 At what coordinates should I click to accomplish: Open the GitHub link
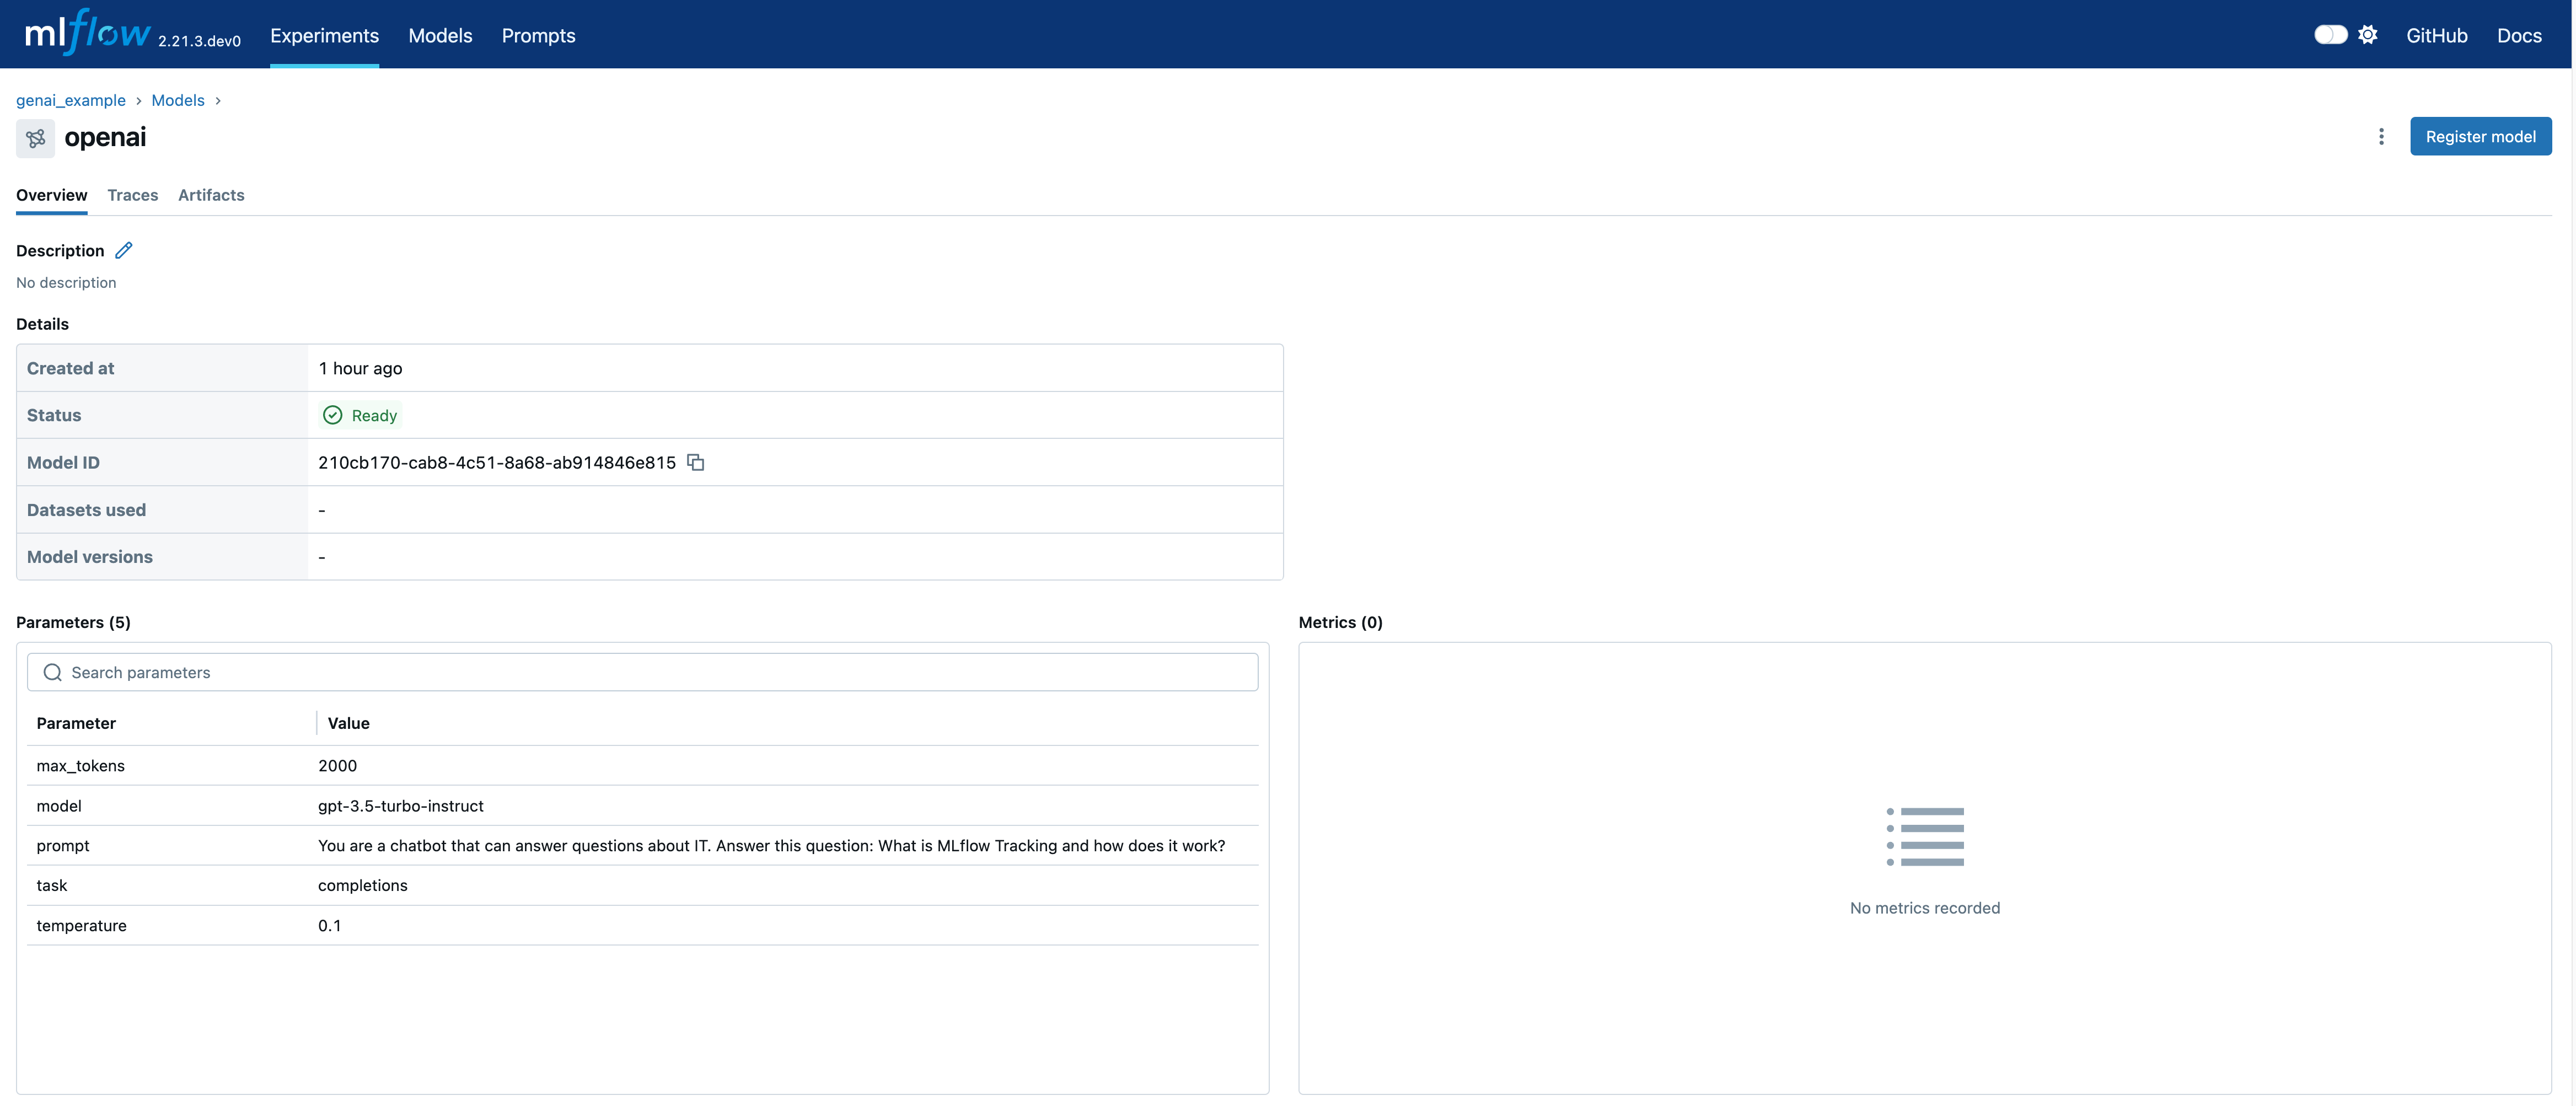[2436, 36]
